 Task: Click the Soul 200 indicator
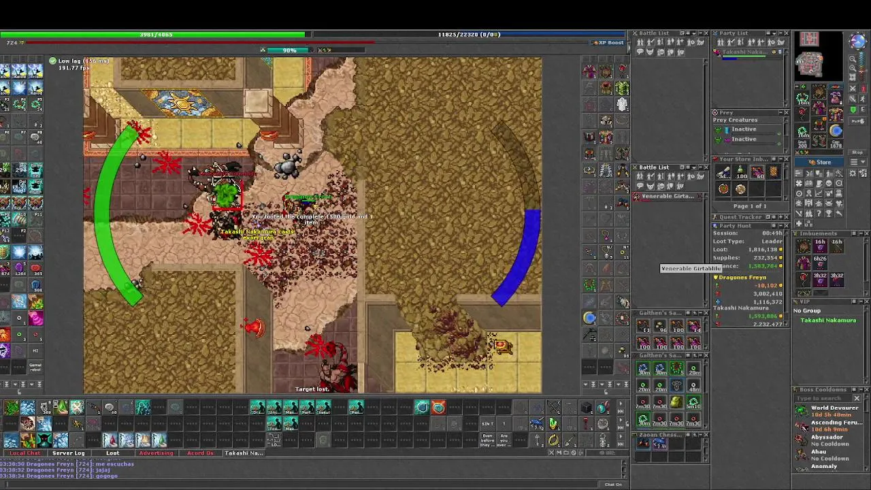802,144
